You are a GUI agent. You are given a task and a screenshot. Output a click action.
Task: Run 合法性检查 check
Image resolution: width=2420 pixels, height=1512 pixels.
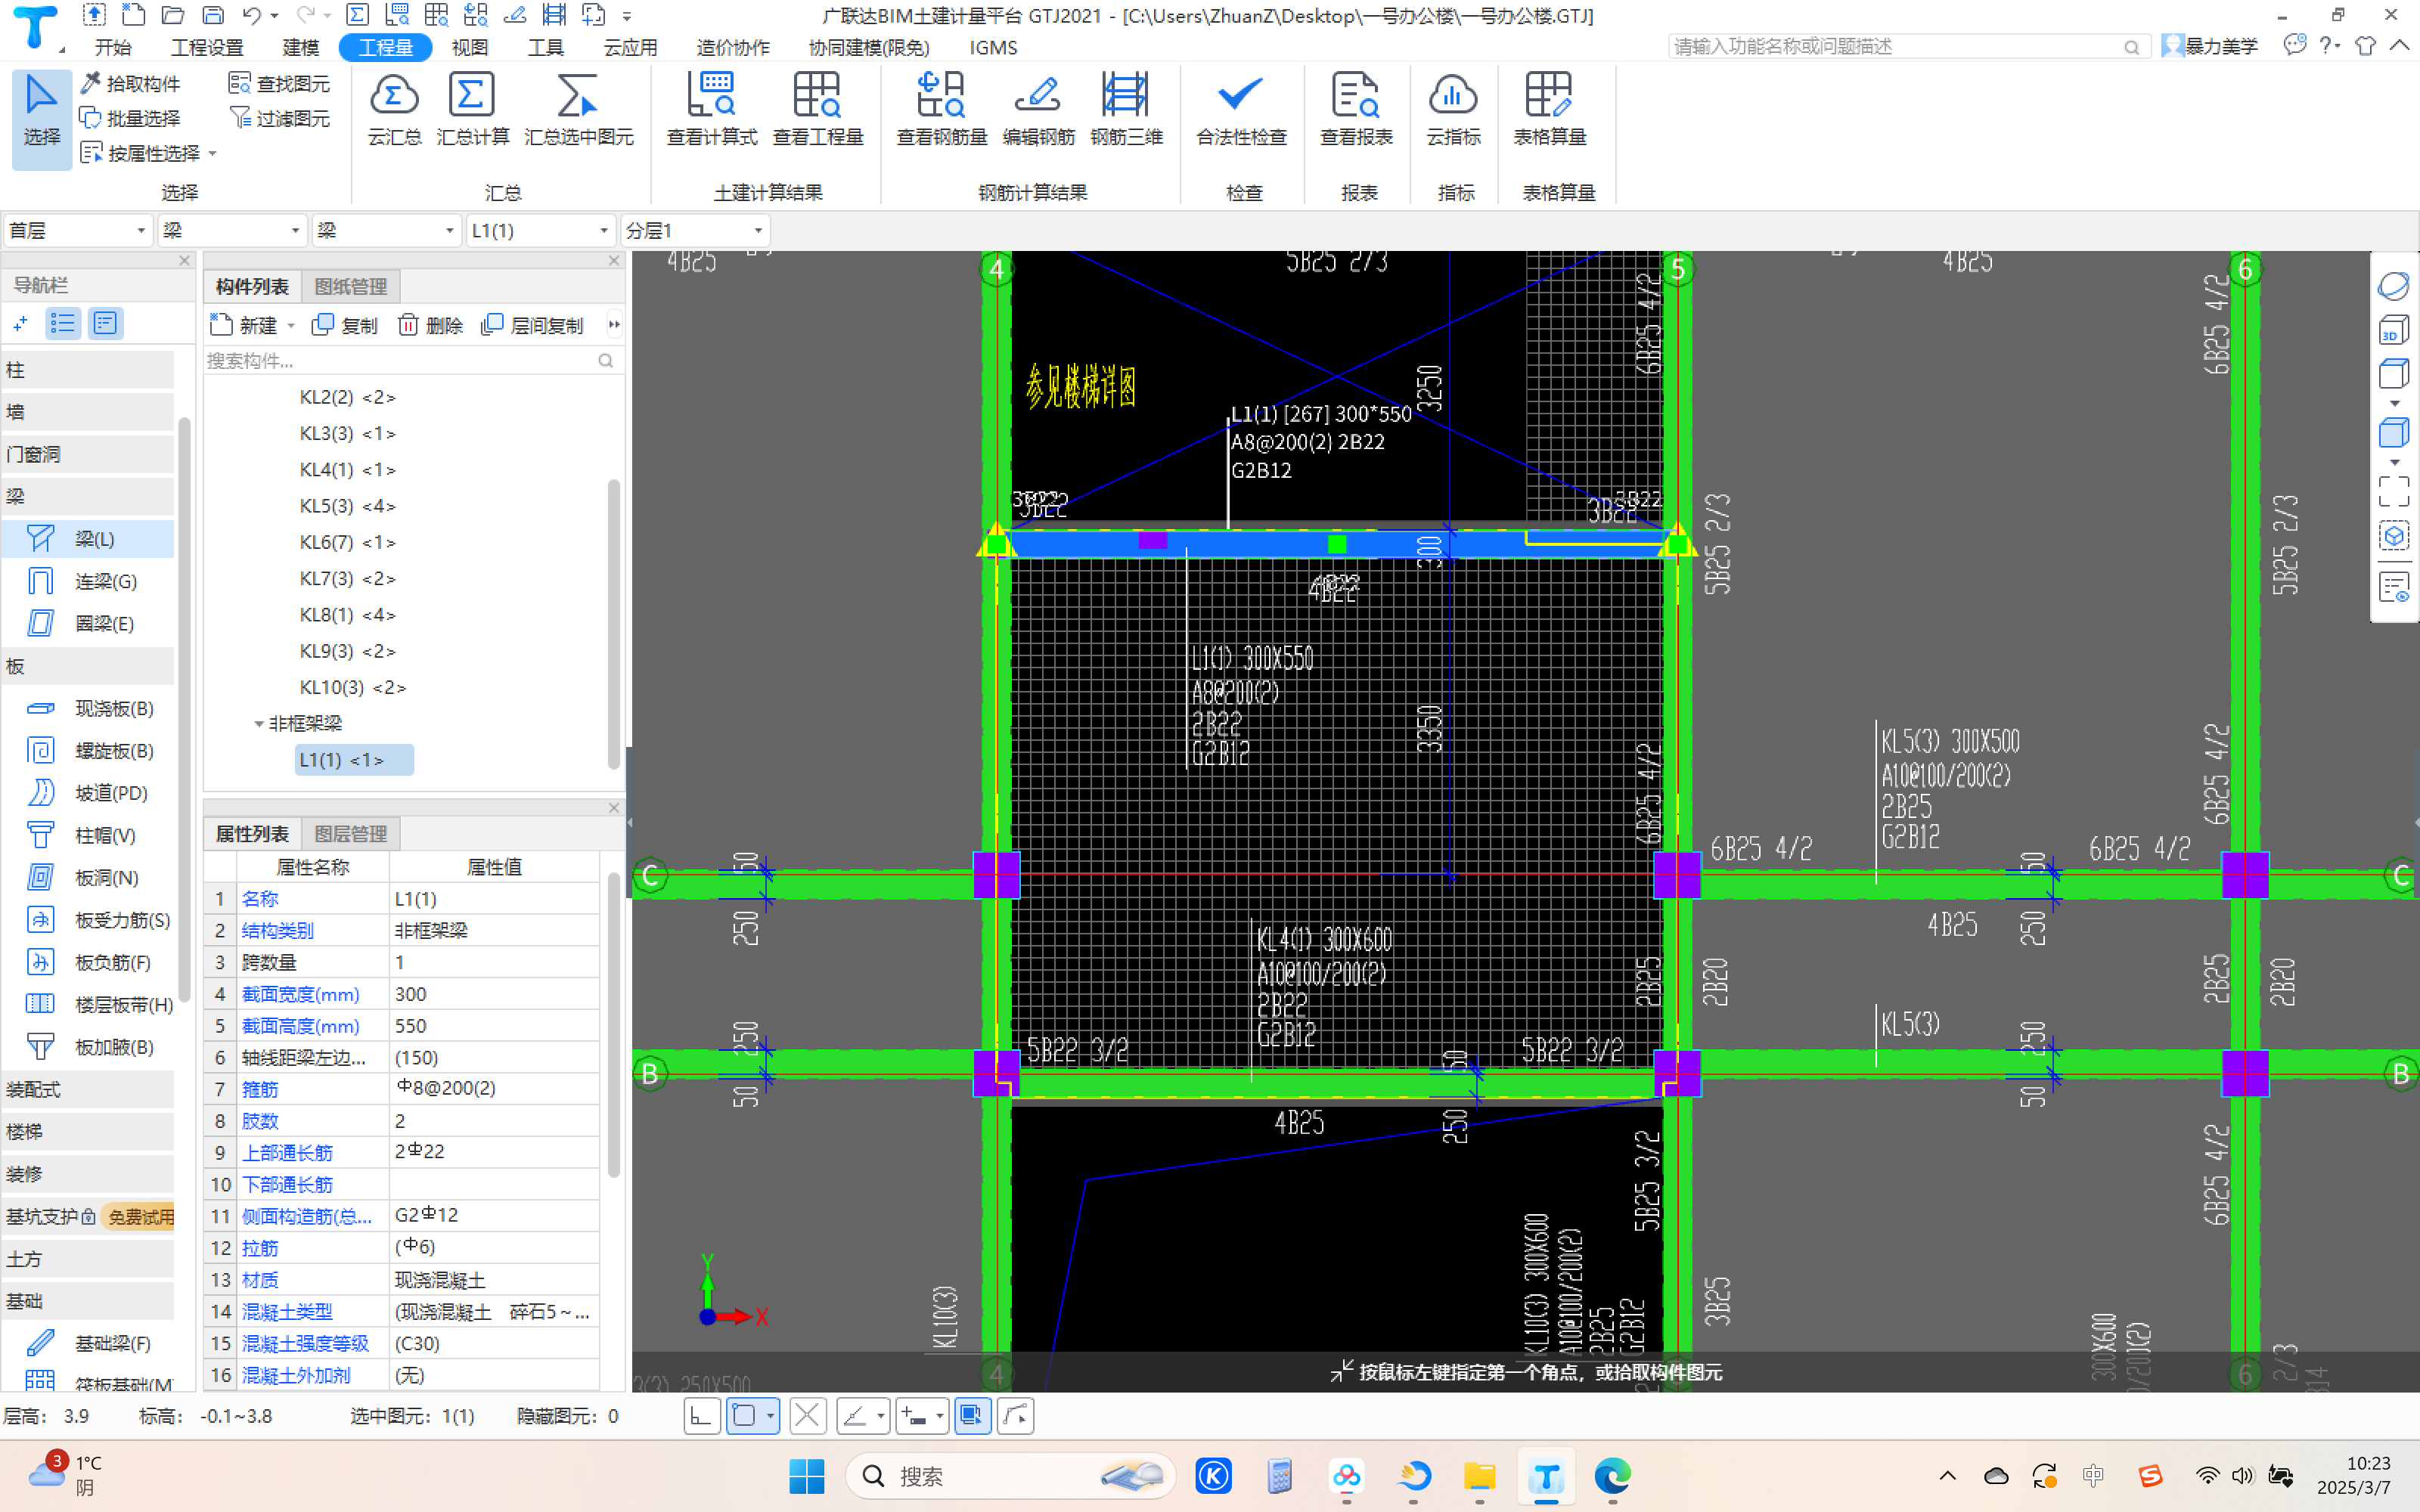pos(1241,110)
